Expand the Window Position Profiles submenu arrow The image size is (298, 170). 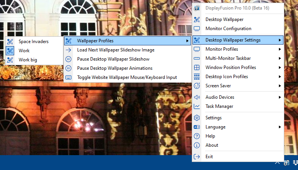click(x=280, y=67)
